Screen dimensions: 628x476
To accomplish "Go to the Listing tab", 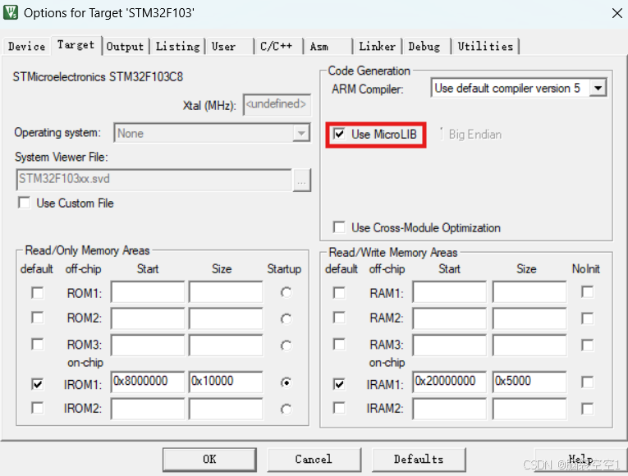I will click(177, 47).
